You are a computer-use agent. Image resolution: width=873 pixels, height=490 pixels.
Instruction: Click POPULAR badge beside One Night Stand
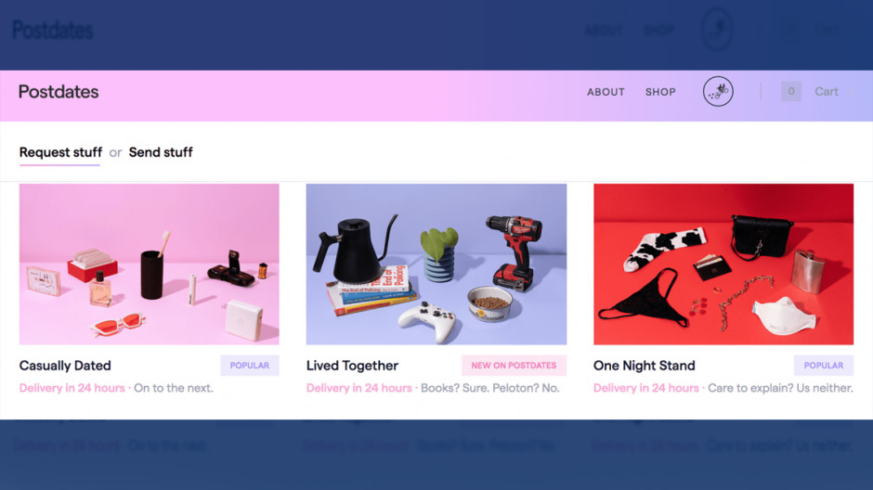(824, 366)
